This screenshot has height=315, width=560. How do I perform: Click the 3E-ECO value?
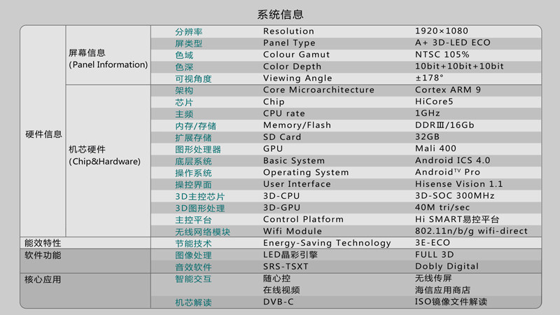pos(432,243)
